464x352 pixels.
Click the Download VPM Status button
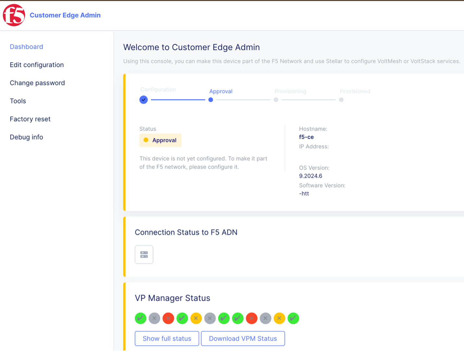[x=243, y=338]
